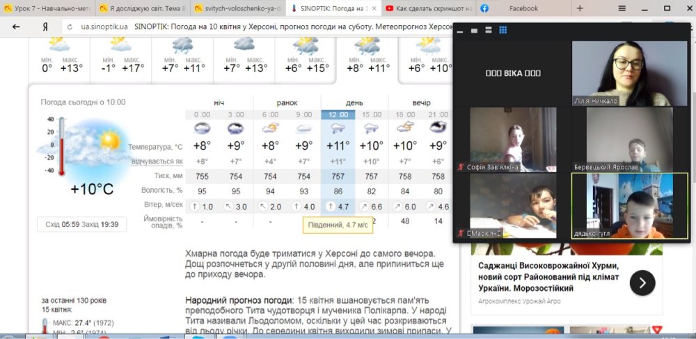This screenshot has width=696, height=339.
Task: Click the 'Народний прогноз погоди' heading
Action: pos(239,301)
